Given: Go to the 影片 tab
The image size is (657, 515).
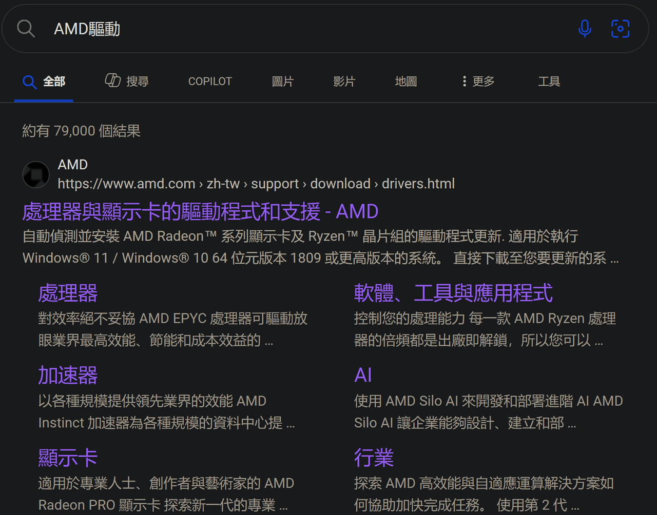Looking at the screenshot, I should tap(344, 82).
